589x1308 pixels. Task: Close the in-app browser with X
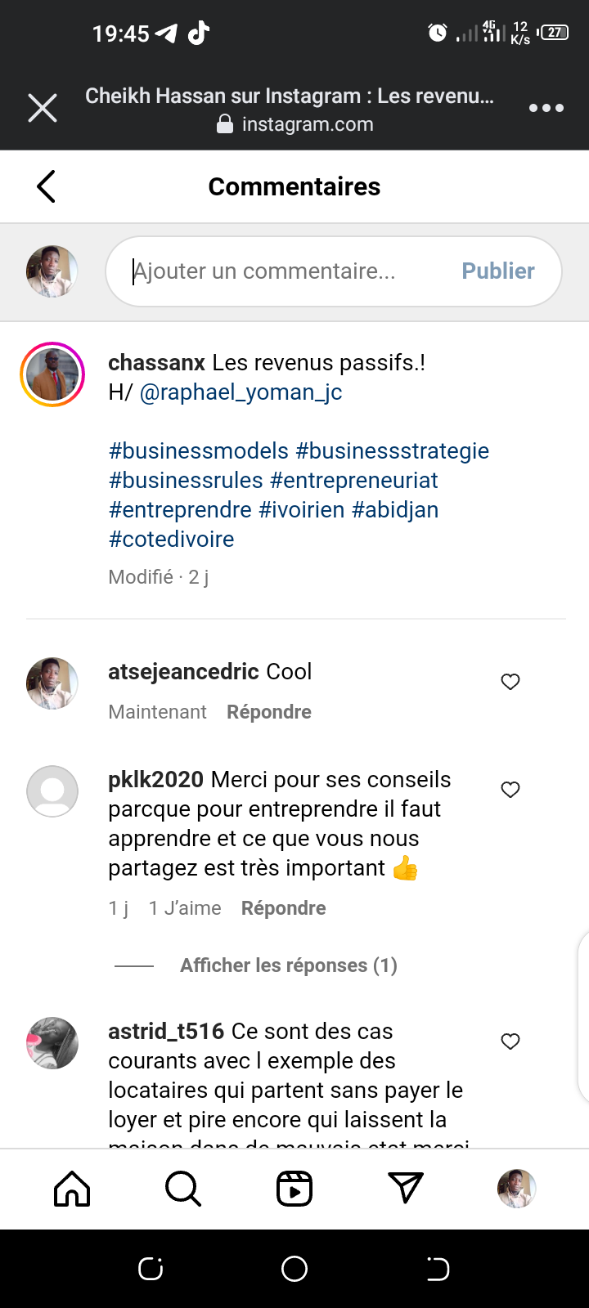[43, 108]
